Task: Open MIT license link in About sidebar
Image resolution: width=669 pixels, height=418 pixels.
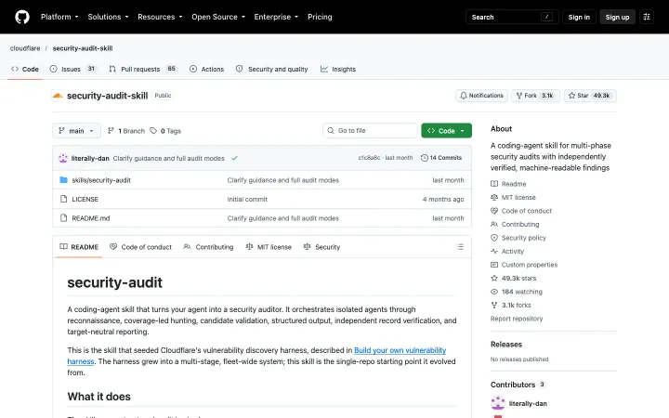Action: pyautogui.click(x=513, y=198)
